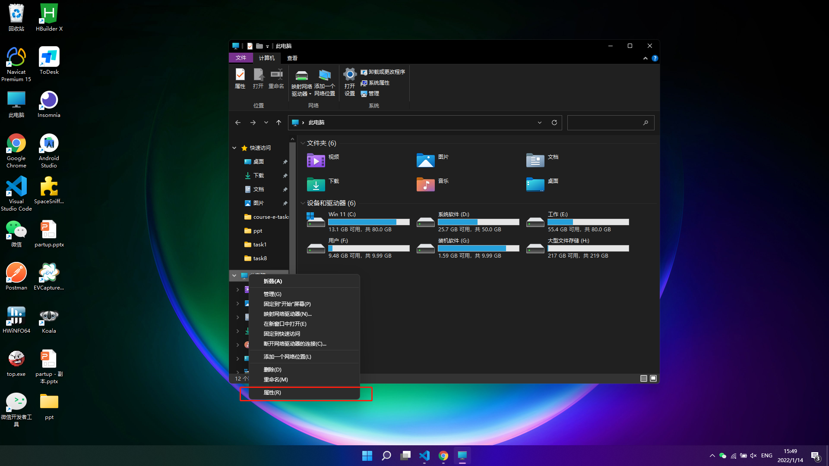This screenshot has height=466, width=829.
Task: Open the address bar history dropdown
Action: coord(540,123)
